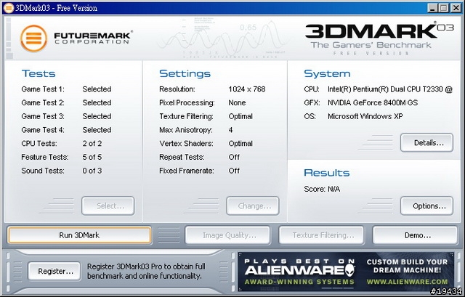Click the 3DMark03 title bar icon
This screenshot has width=465, height=297.
pyautogui.click(x=8, y=8)
